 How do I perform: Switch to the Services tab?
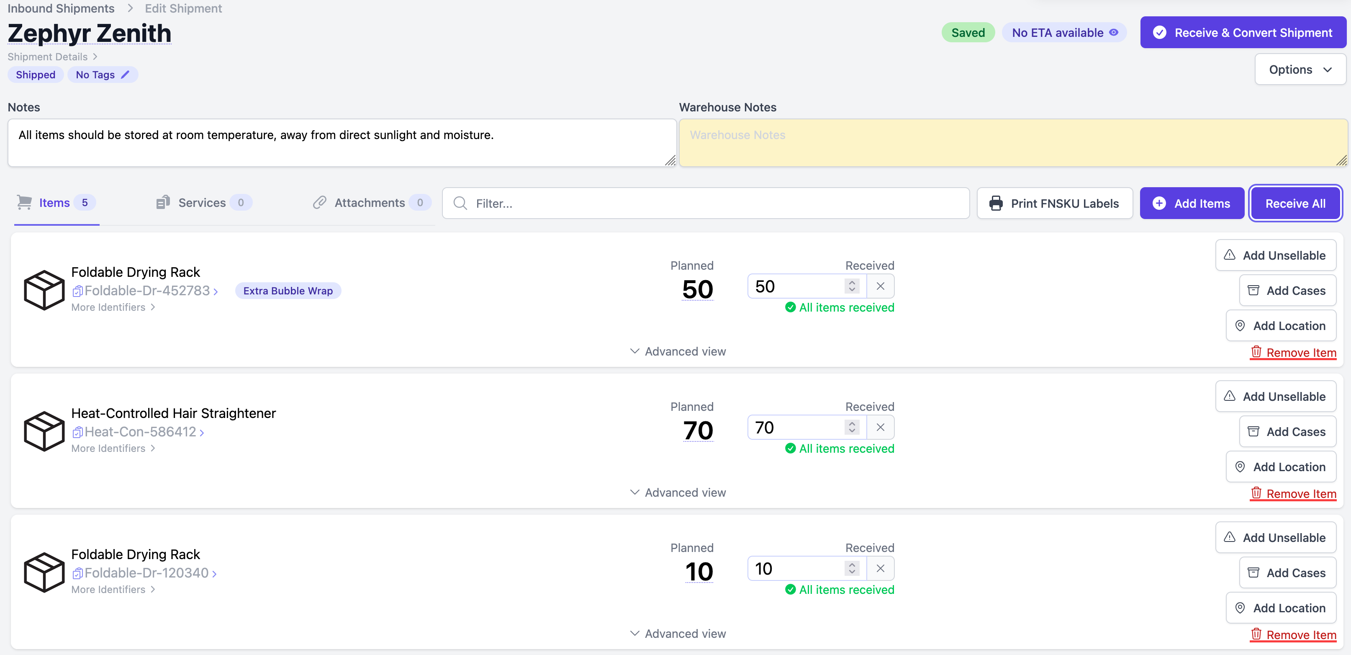tap(201, 202)
